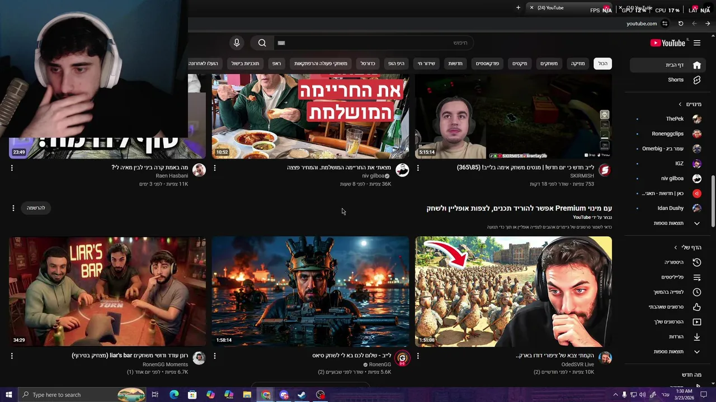Open לצפייה בהמשך (Watch later)

coord(667,292)
